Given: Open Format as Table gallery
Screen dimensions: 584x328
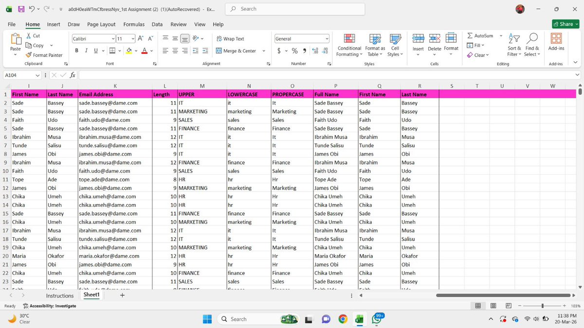Looking at the screenshot, I should pos(375,45).
